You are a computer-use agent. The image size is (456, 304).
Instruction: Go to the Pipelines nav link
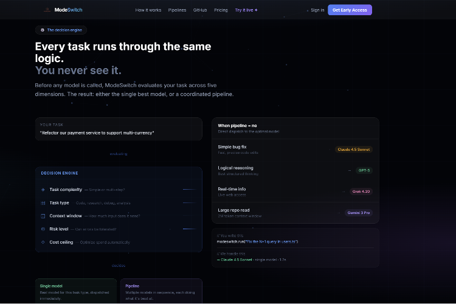pos(177,10)
